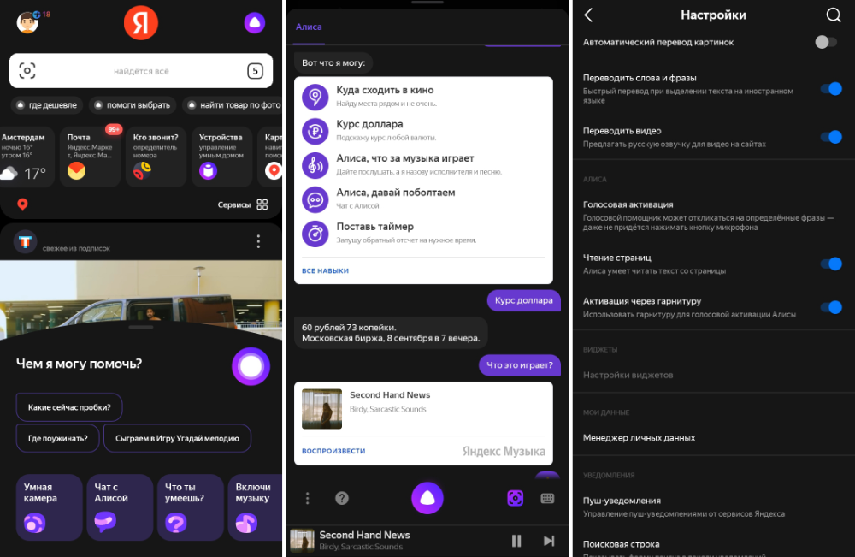Open the Умная камера card

[x=49, y=507]
